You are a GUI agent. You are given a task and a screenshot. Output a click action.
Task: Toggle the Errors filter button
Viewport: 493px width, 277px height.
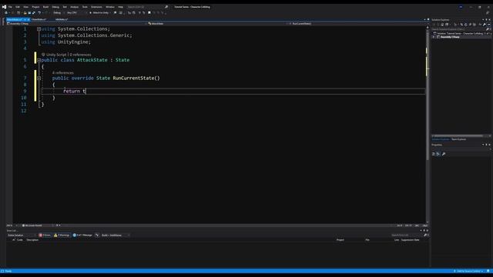(x=45, y=235)
